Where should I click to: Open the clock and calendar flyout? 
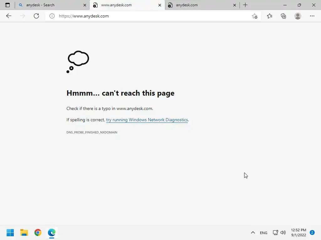[298, 232]
